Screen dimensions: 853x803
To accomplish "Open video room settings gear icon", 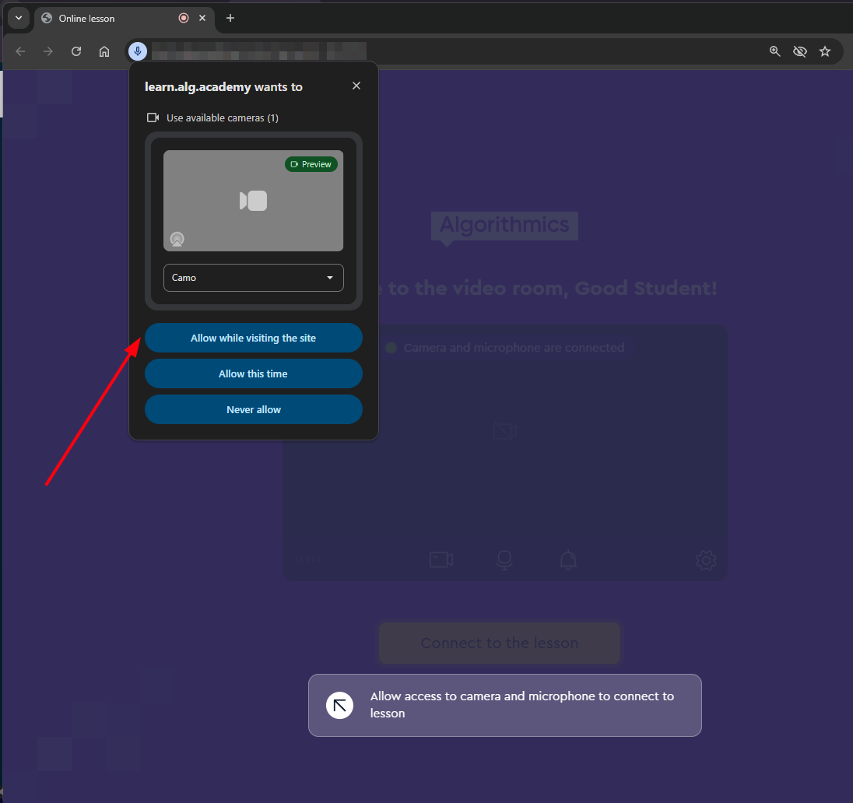I will coord(705,560).
